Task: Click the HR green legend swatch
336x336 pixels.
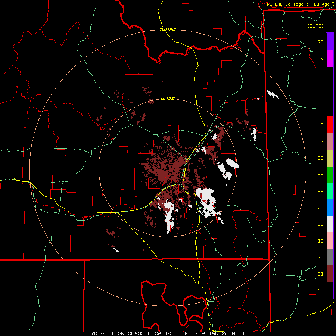Action: click(330, 175)
